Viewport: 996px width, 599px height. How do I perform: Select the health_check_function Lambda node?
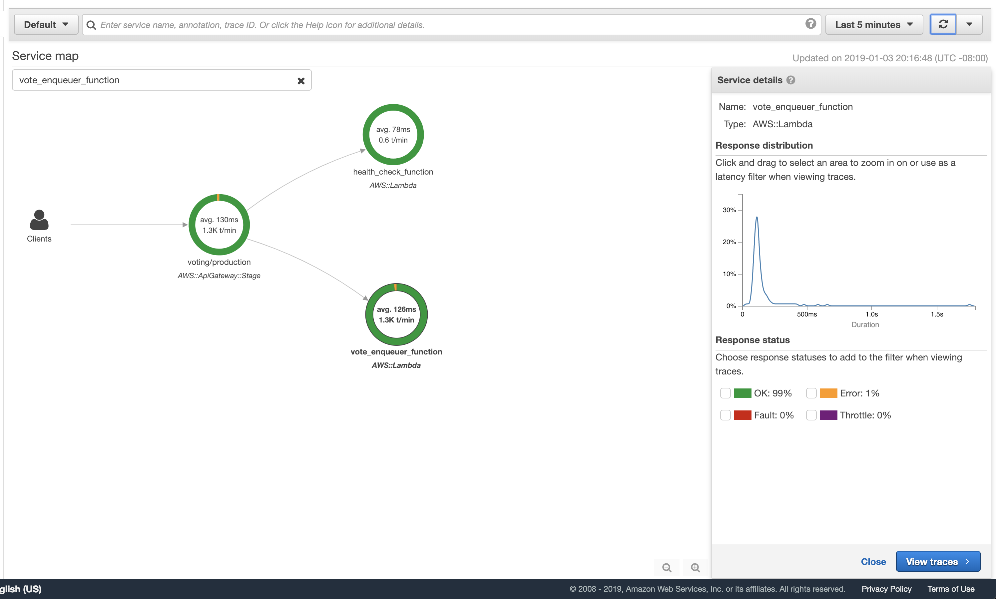click(x=393, y=135)
